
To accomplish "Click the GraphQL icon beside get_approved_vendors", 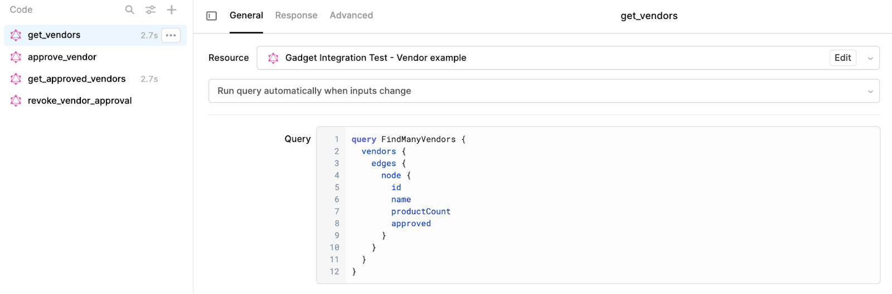I will (x=16, y=79).
